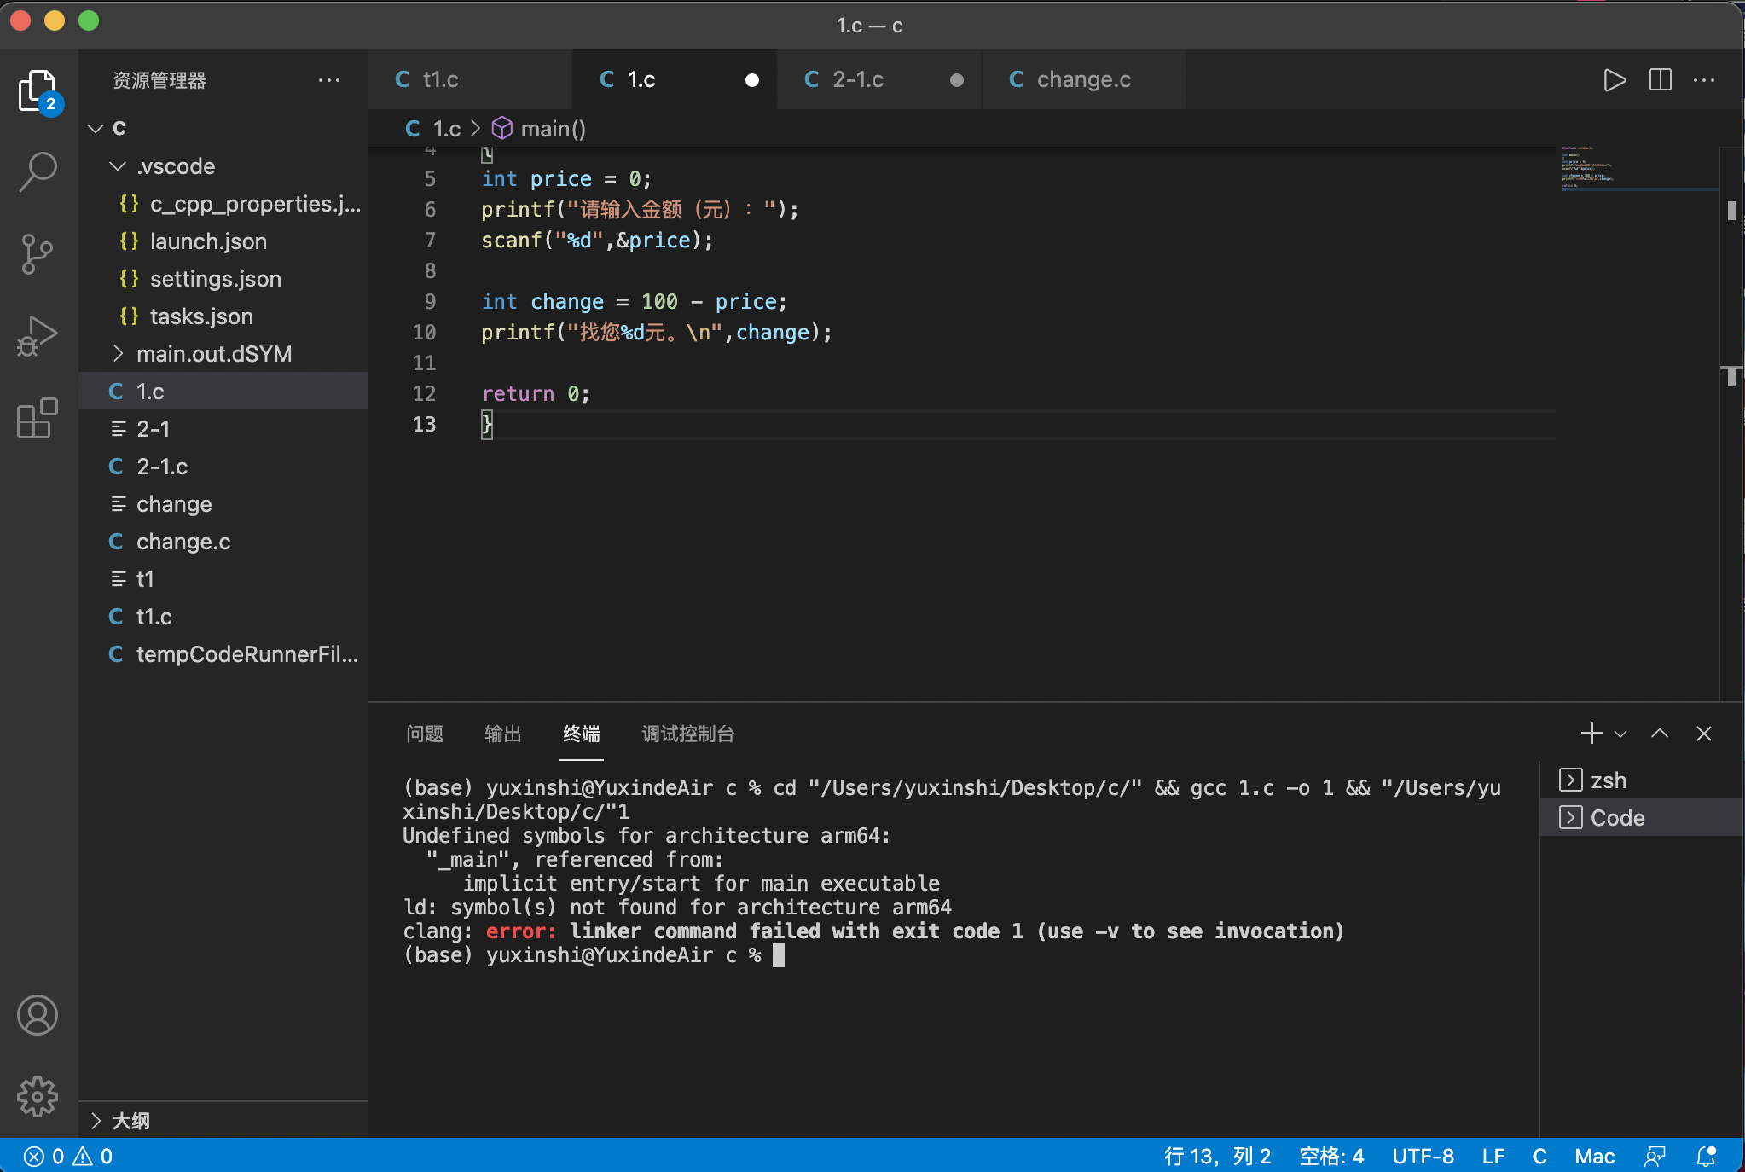Open the 输出 panel tab
Viewport: 1745px width, 1172px height.
tap(502, 734)
